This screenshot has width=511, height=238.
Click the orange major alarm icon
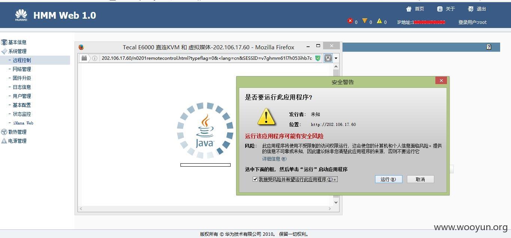point(365,21)
